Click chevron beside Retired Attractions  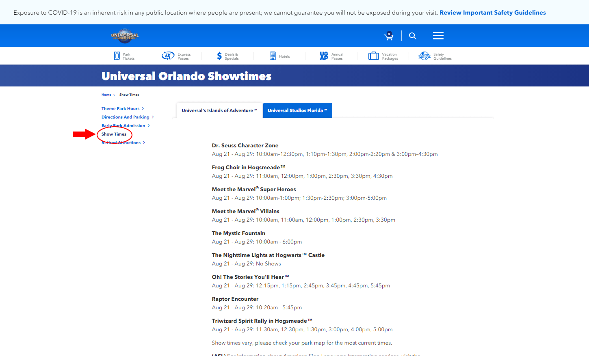[144, 142]
